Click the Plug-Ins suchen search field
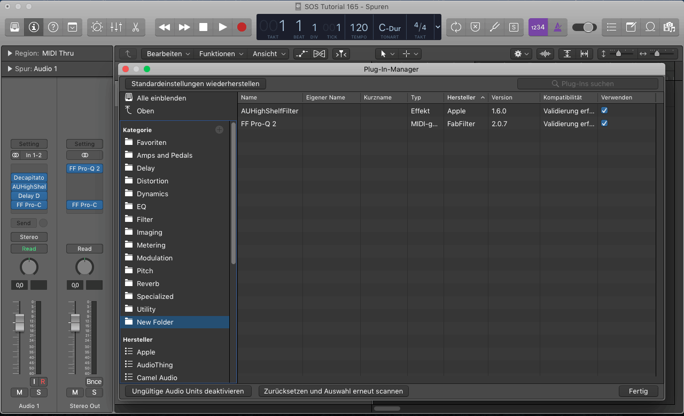Screen dimensions: 684x416 tap(587, 84)
